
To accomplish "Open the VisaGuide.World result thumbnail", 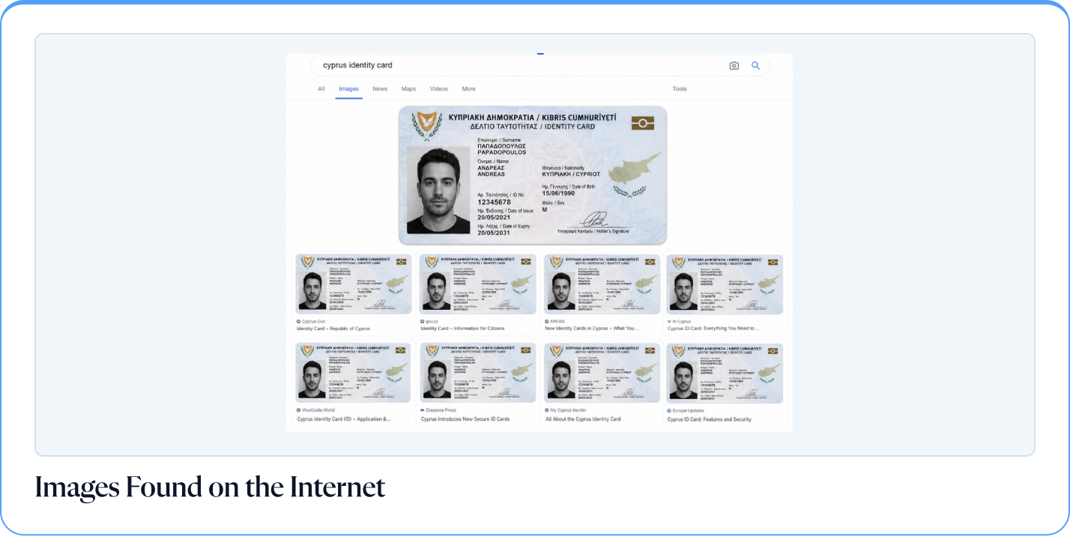I will pyautogui.click(x=353, y=374).
